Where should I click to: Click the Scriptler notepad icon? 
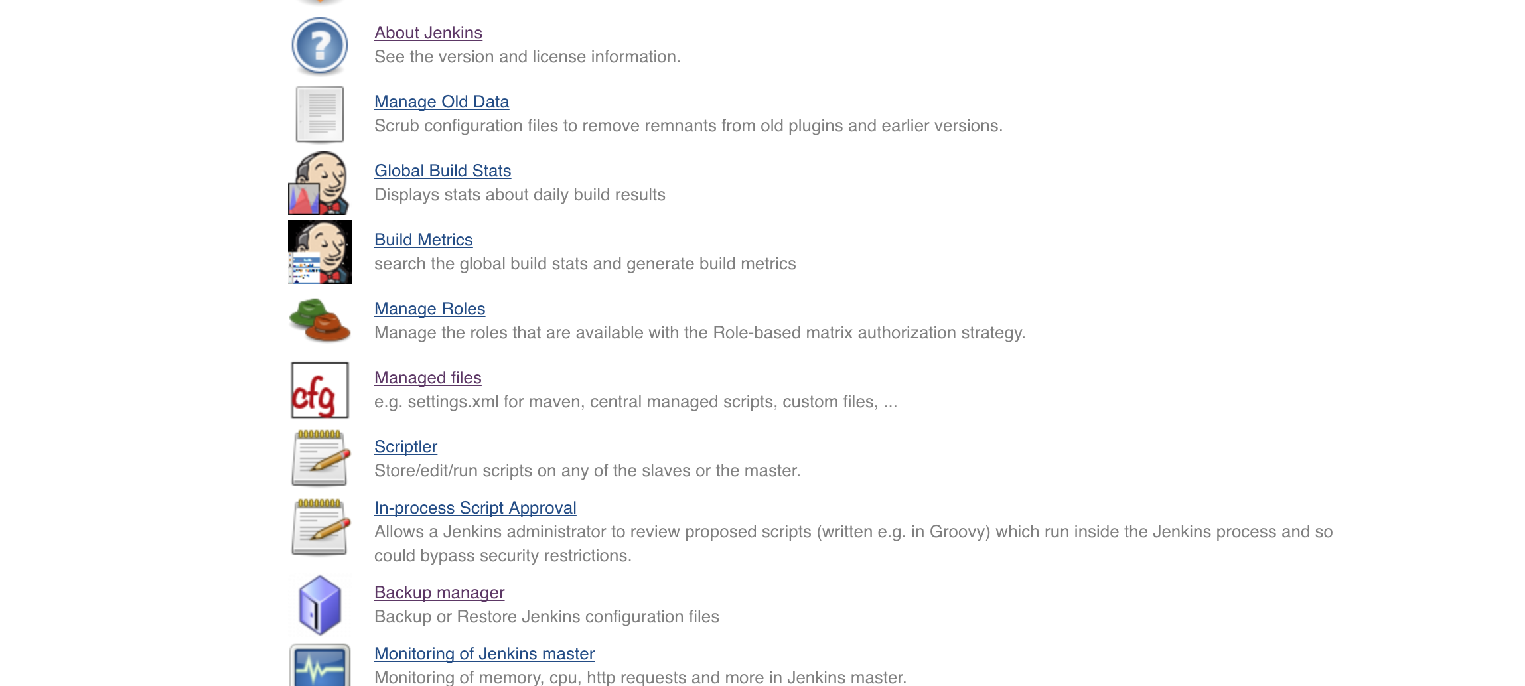[x=320, y=458]
